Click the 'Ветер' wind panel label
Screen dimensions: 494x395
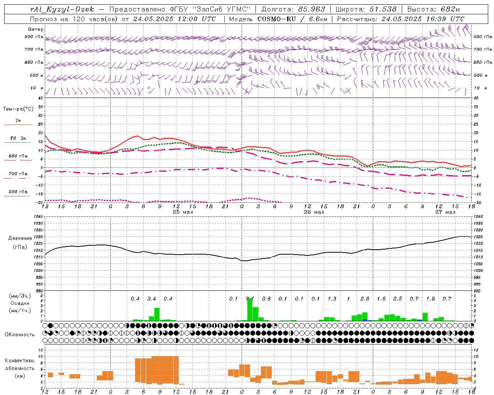coord(36,29)
